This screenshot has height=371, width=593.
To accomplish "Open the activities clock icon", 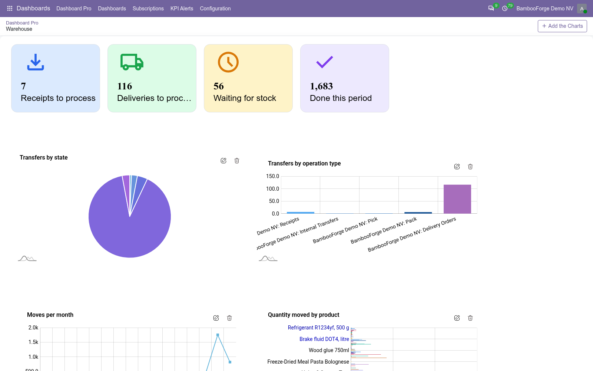I will coord(505,8).
